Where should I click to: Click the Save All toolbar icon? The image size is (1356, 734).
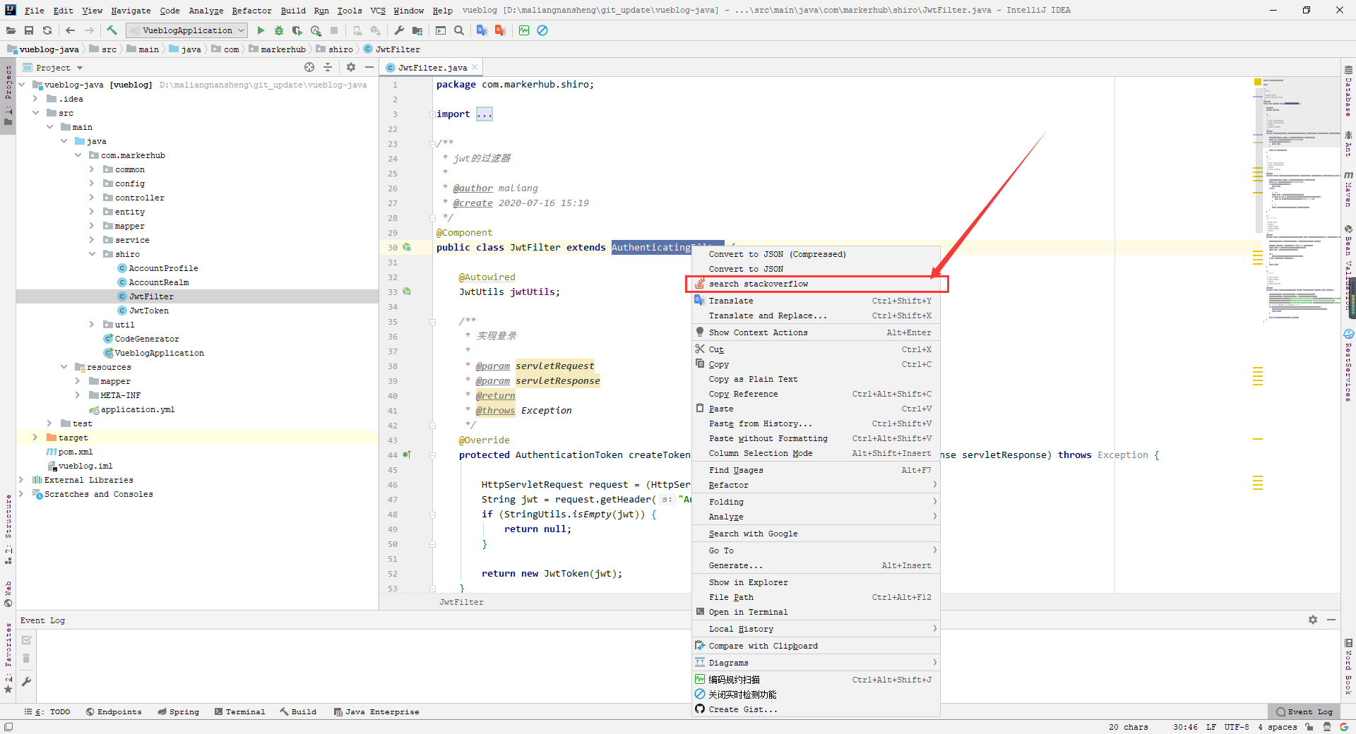tap(29, 30)
